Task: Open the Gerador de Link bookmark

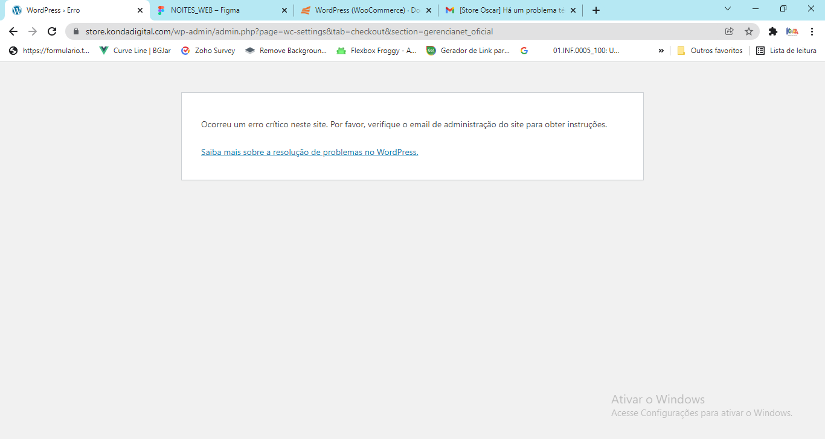Action: click(468, 51)
